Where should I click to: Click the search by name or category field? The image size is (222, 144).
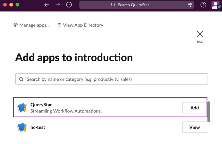click(x=114, y=79)
